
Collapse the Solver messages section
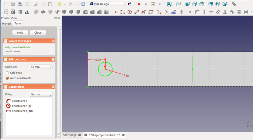click(x=53, y=41)
